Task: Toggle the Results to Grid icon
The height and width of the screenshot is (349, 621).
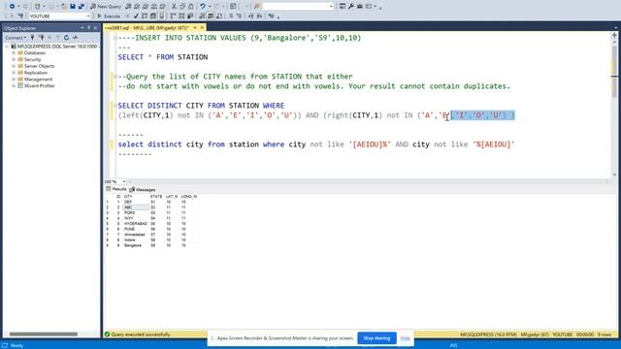Action: (x=211, y=16)
